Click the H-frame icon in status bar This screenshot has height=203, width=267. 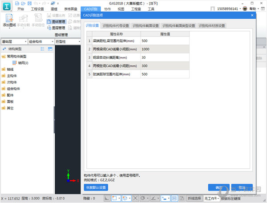174,198
